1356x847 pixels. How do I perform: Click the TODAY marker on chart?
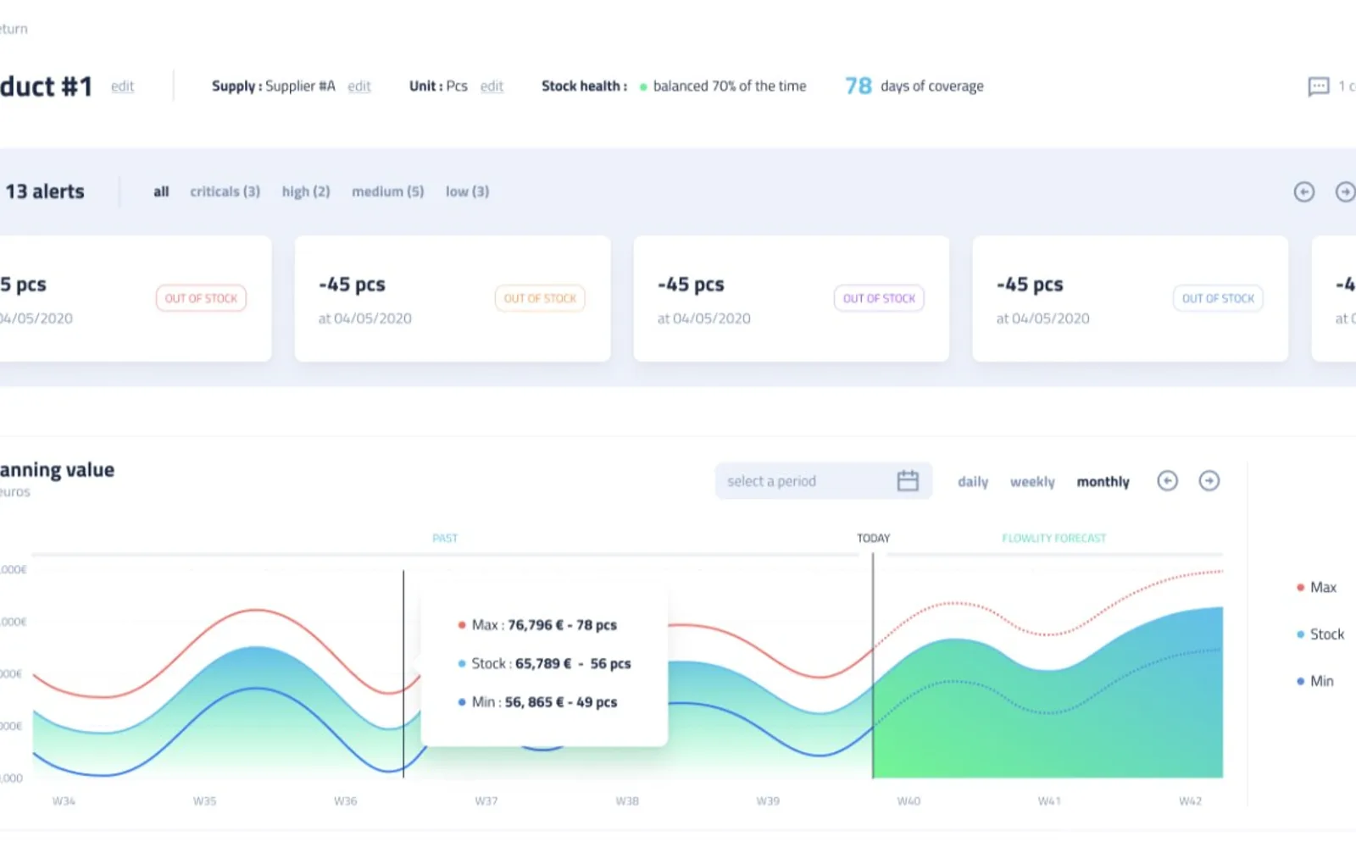874,538
